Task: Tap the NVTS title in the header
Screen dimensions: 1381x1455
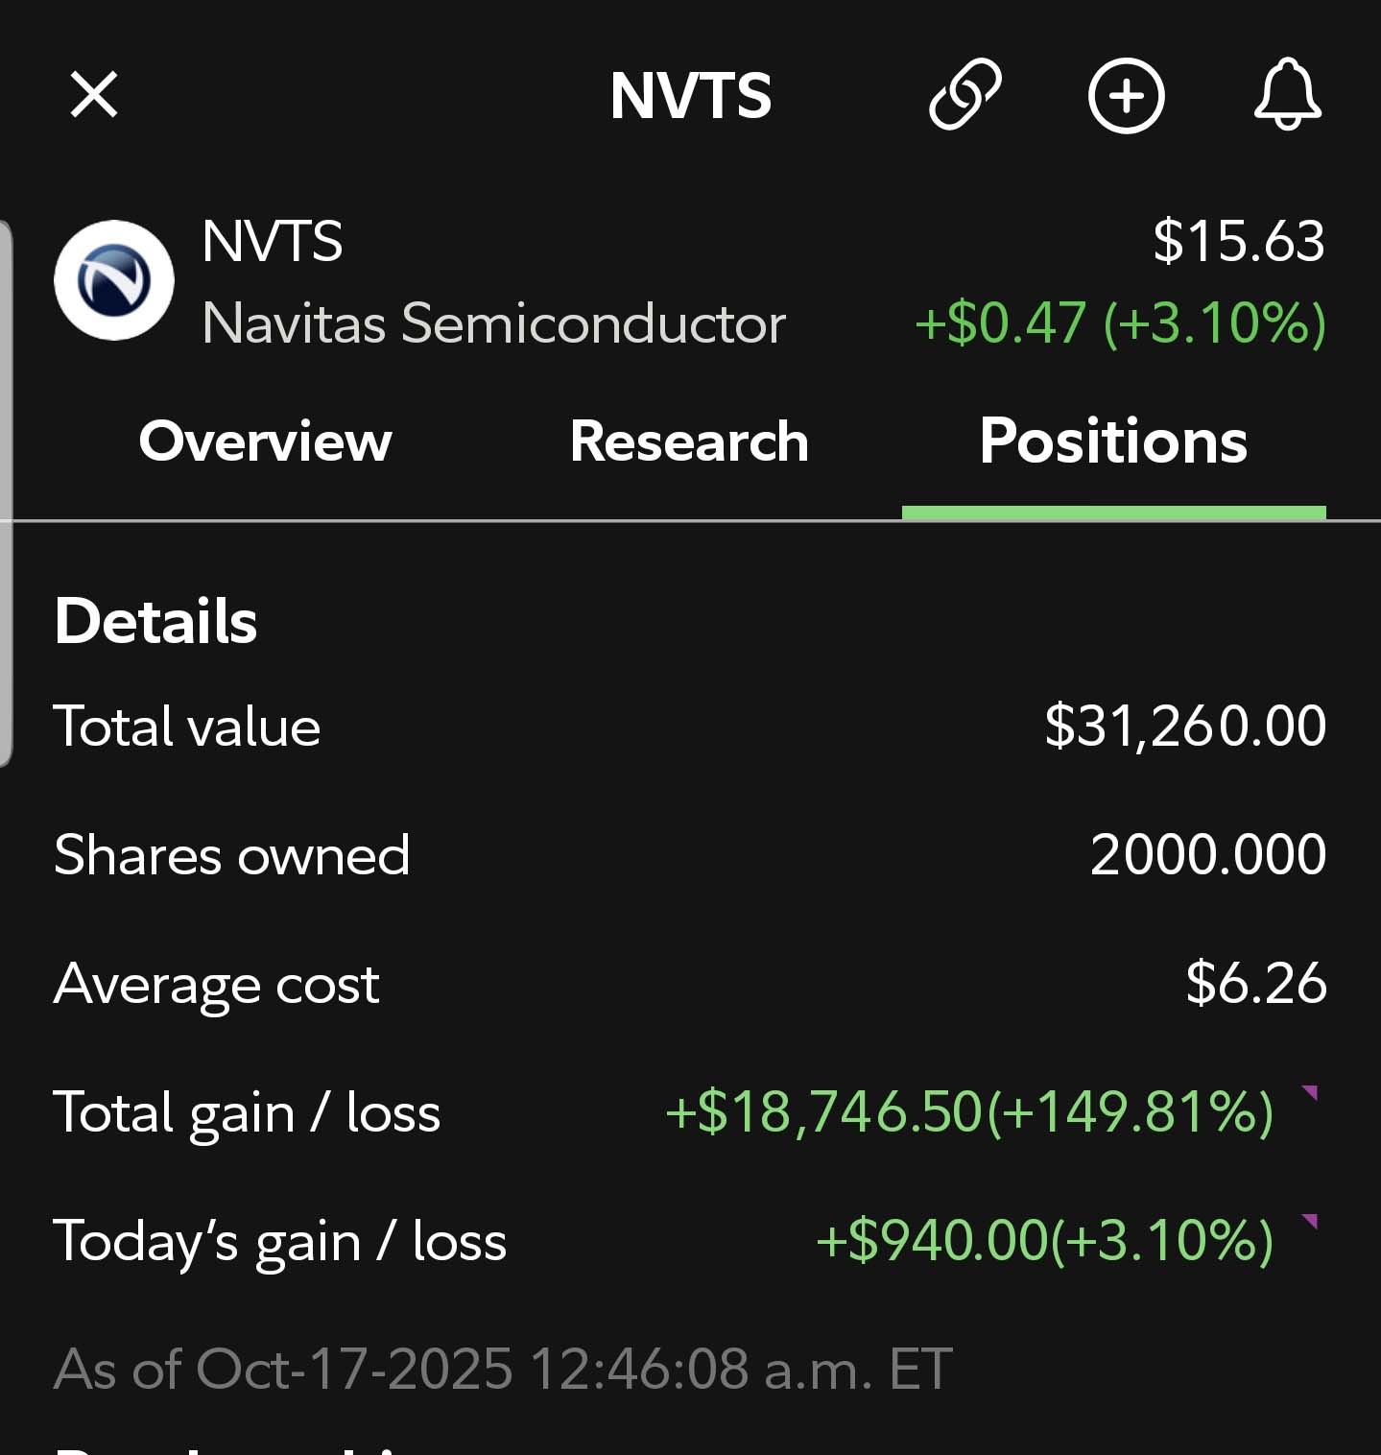Action: [690, 95]
